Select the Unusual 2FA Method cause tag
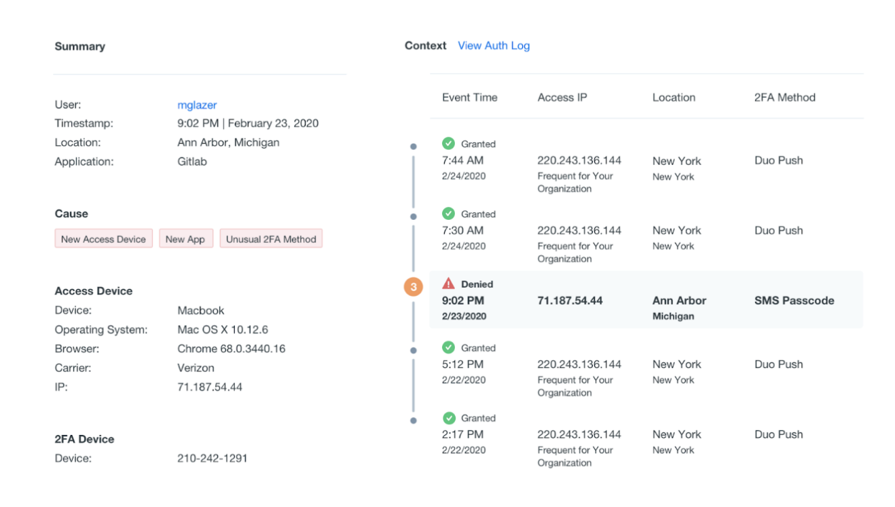 click(271, 239)
